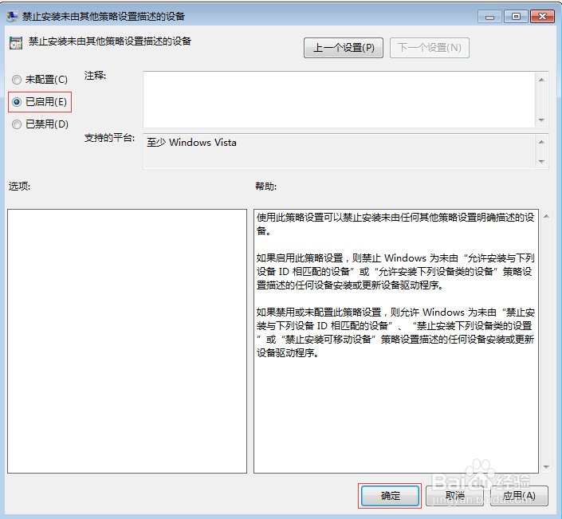Close the policy dialog window

point(542,17)
